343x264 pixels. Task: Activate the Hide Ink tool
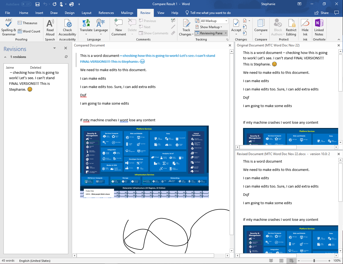click(x=305, y=27)
